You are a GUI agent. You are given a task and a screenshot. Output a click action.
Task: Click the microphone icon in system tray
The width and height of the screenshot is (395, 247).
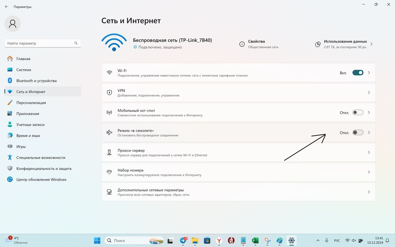point(327,240)
